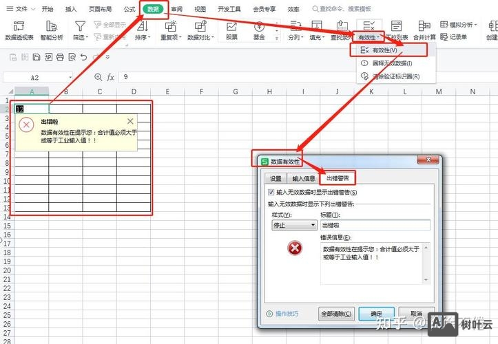498x344 pixels.
Task: Close the 出错啦 error tooltip
Action: tap(130, 121)
